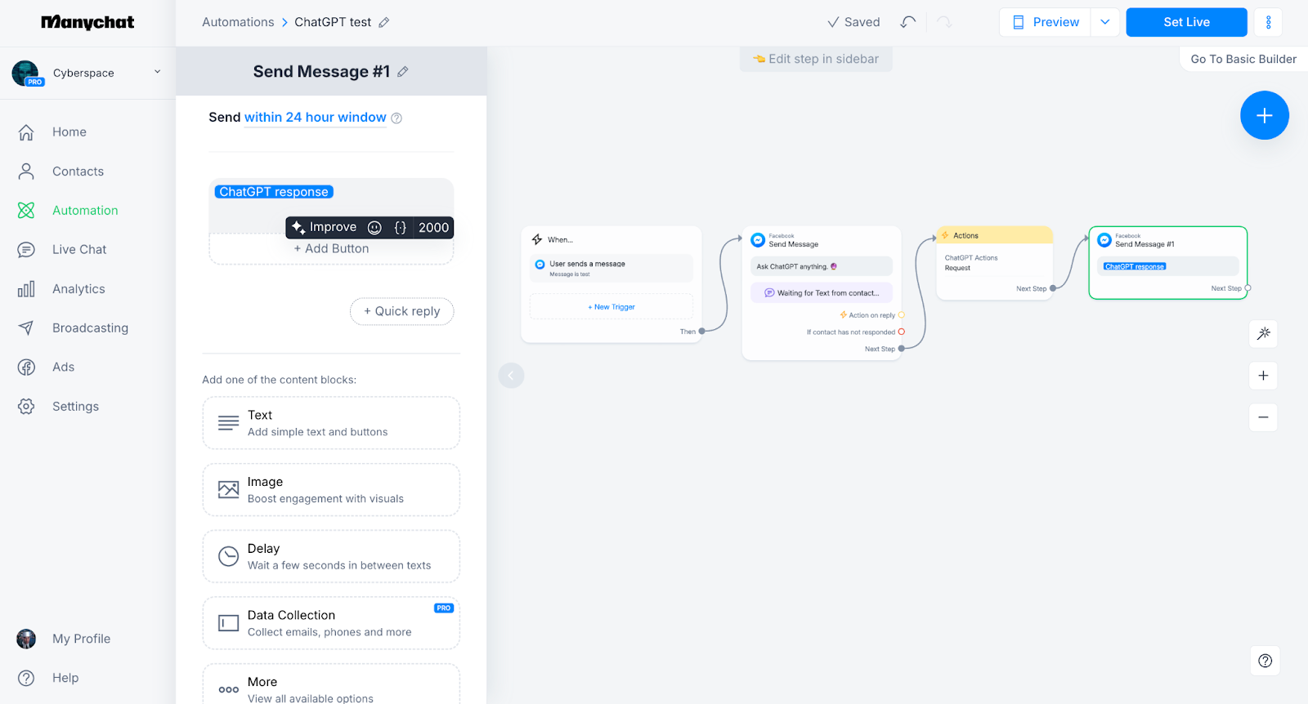Select Waiting for Text from contact block

coord(822,292)
